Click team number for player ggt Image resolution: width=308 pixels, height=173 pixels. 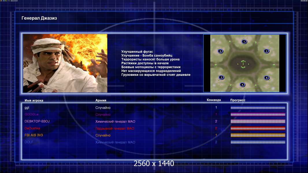(x=216, y=108)
